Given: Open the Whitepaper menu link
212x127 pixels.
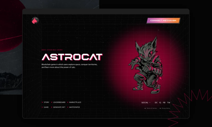Looking at the screenshot, I should pyautogui.click(x=74, y=107).
